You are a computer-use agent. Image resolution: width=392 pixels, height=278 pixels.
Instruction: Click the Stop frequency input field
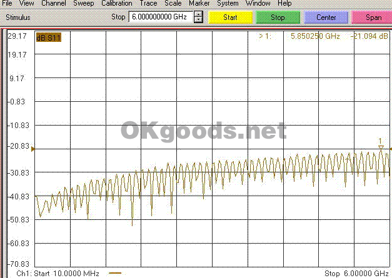coord(161,17)
